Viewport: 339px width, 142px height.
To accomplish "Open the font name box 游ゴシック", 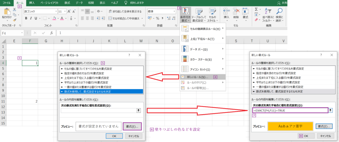I will pos(40,12).
